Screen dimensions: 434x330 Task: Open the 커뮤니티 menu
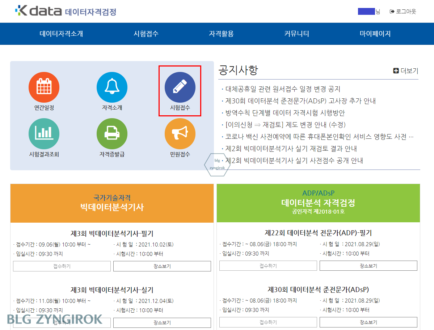296,34
